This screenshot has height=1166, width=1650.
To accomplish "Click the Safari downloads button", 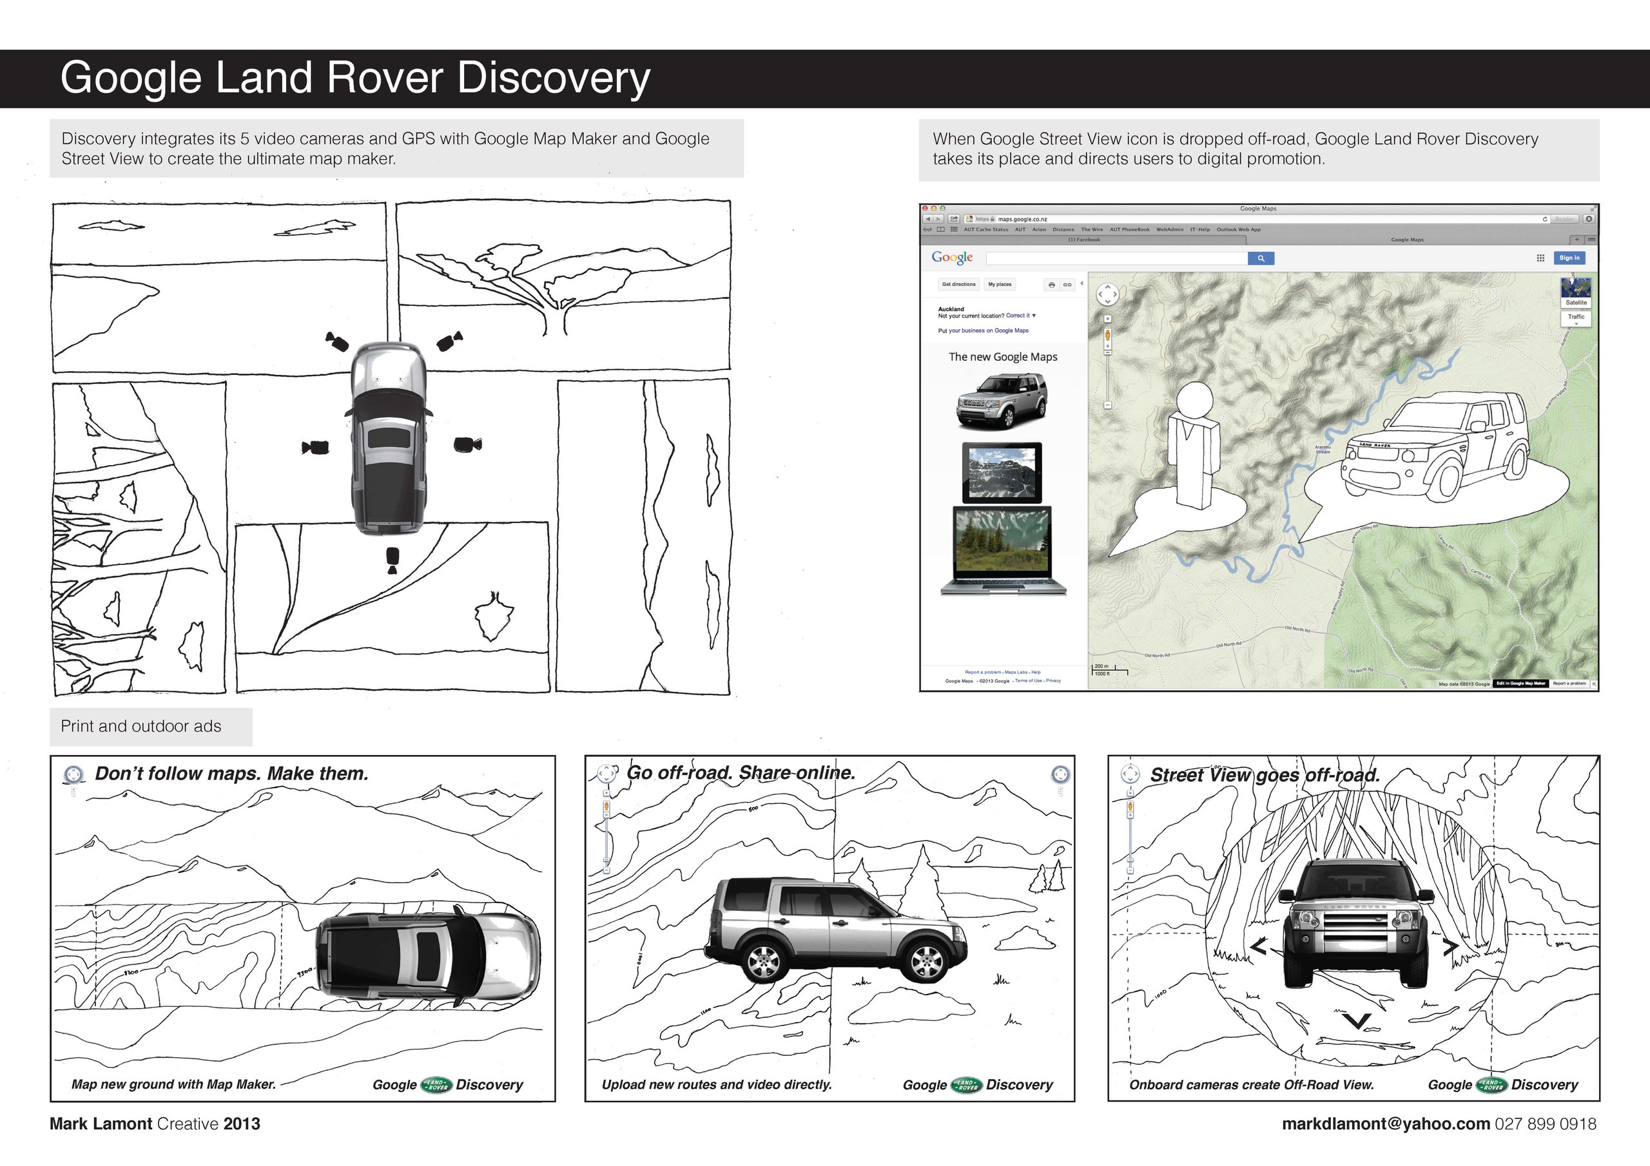I will pos(1589,219).
